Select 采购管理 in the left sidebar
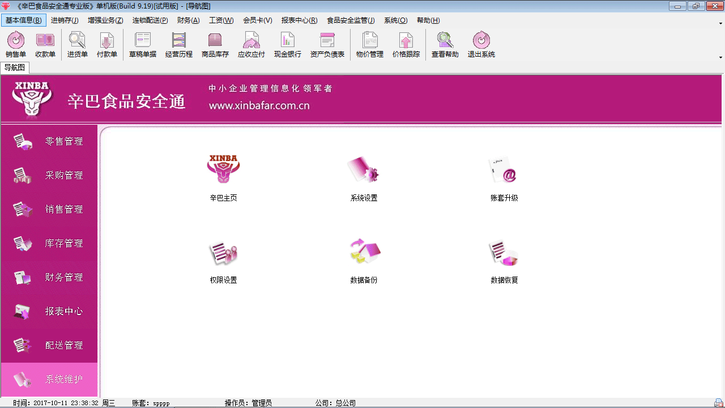725x408 pixels. tap(49, 176)
